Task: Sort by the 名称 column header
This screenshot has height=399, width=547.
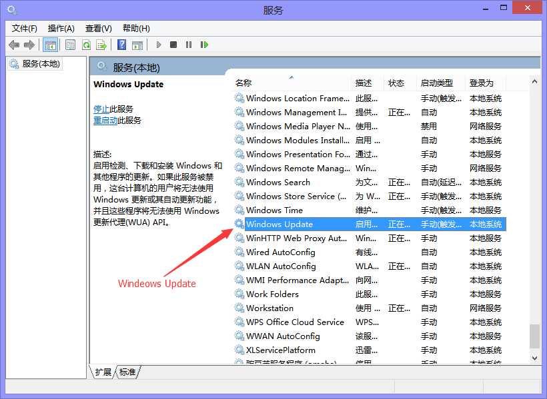Action: 292,83
